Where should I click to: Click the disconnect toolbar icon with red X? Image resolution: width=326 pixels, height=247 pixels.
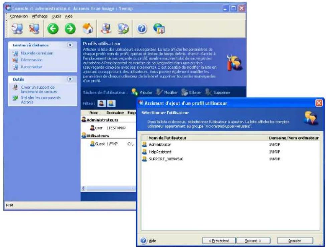coord(34,29)
